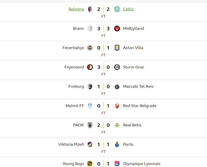Open the PAOK vs Real Betis match
The height and width of the screenshot is (167, 207).
pos(103,127)
